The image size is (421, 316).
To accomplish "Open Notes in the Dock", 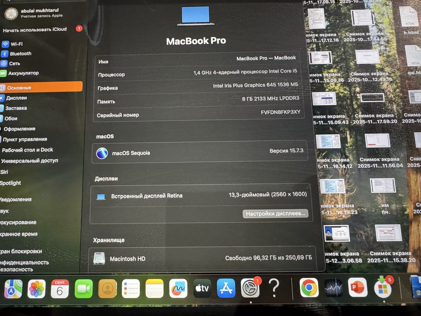I will coord(154,289).
